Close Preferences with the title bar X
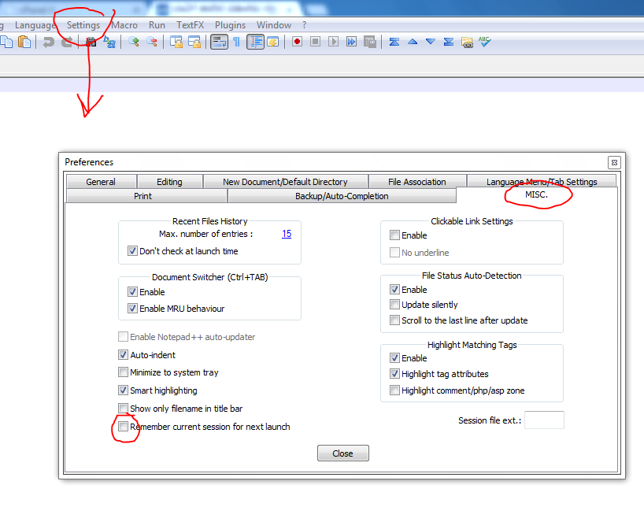 614,163
